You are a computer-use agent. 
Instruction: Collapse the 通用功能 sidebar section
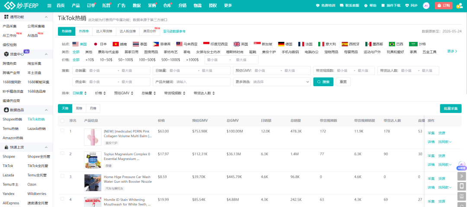tap(46, 17)
